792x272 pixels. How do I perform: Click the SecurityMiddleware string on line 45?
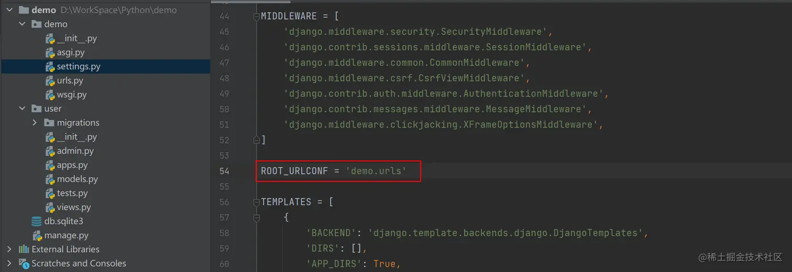416,32
